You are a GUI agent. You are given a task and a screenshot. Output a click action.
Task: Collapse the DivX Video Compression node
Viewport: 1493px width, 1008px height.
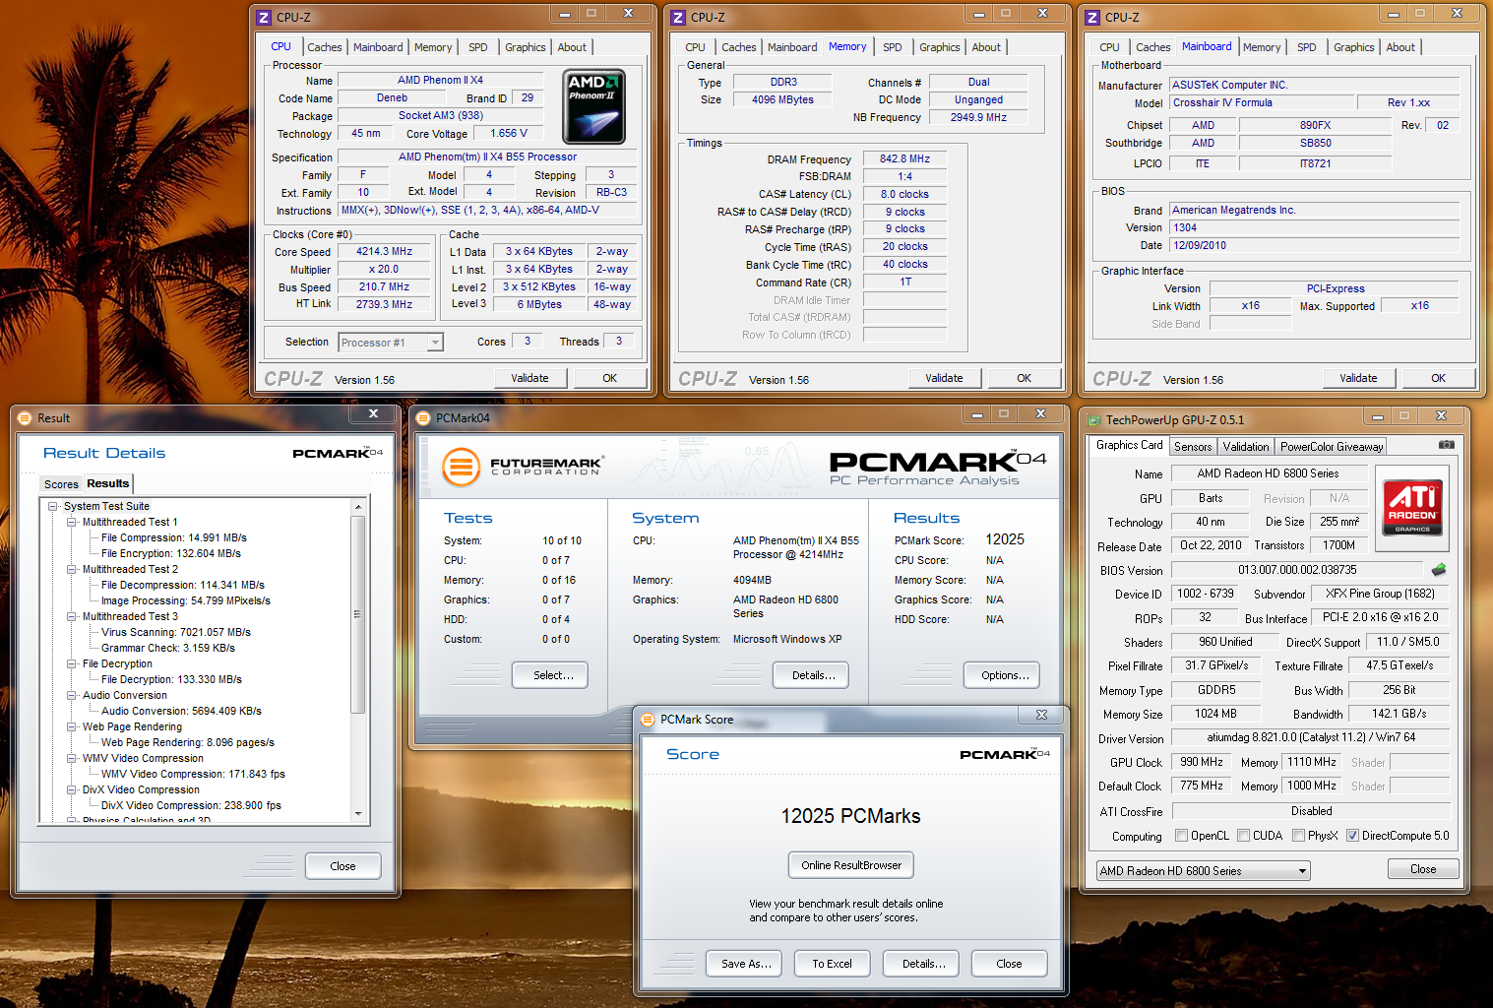point(72,790)
